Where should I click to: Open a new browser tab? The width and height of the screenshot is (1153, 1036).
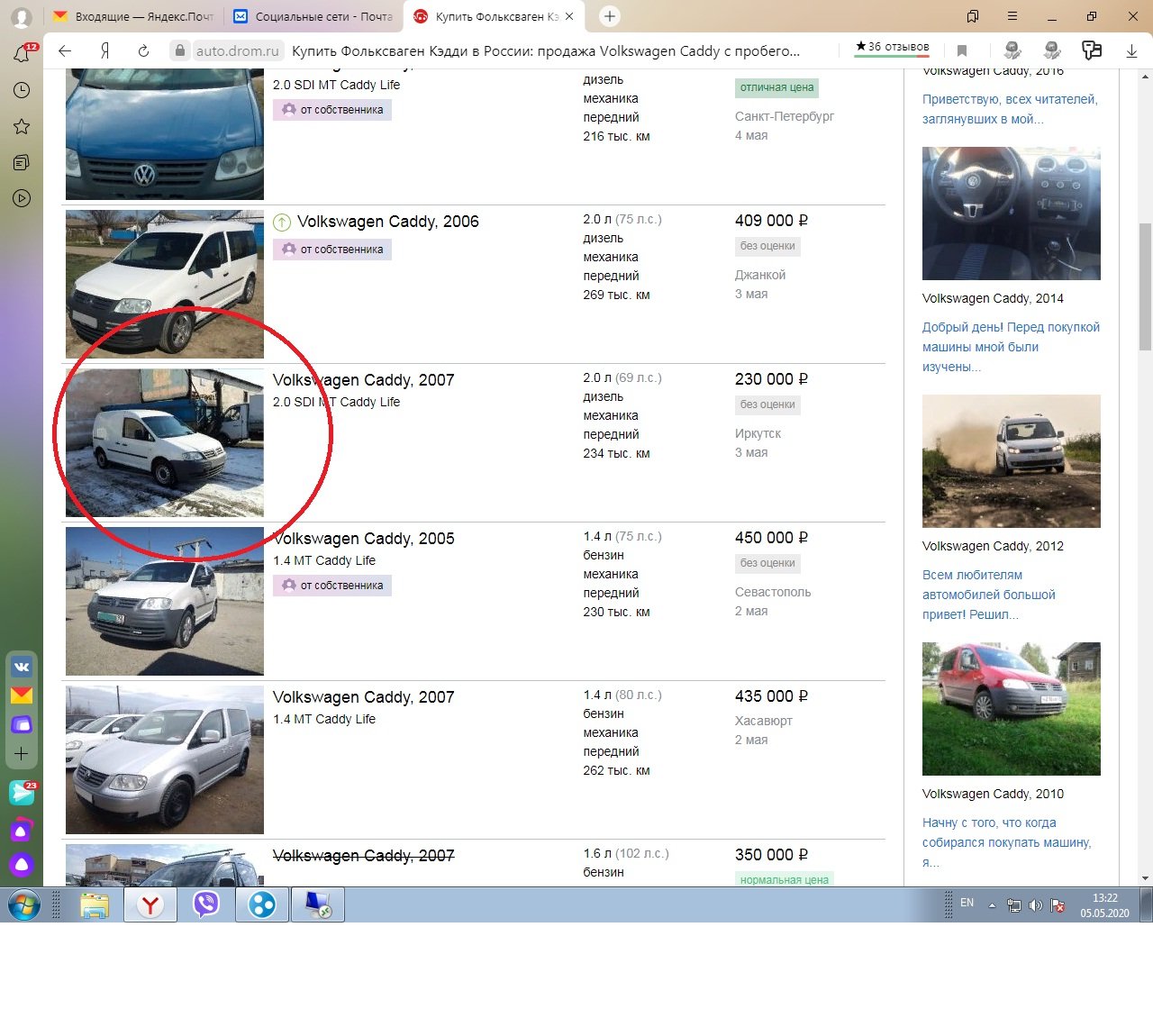point(610,16)
